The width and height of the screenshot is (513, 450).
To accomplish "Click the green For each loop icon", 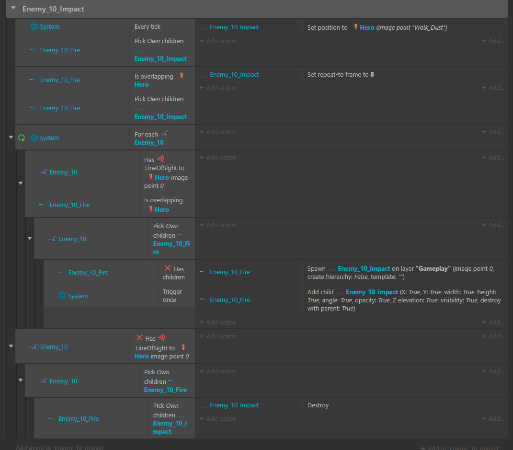I will 22,138.
